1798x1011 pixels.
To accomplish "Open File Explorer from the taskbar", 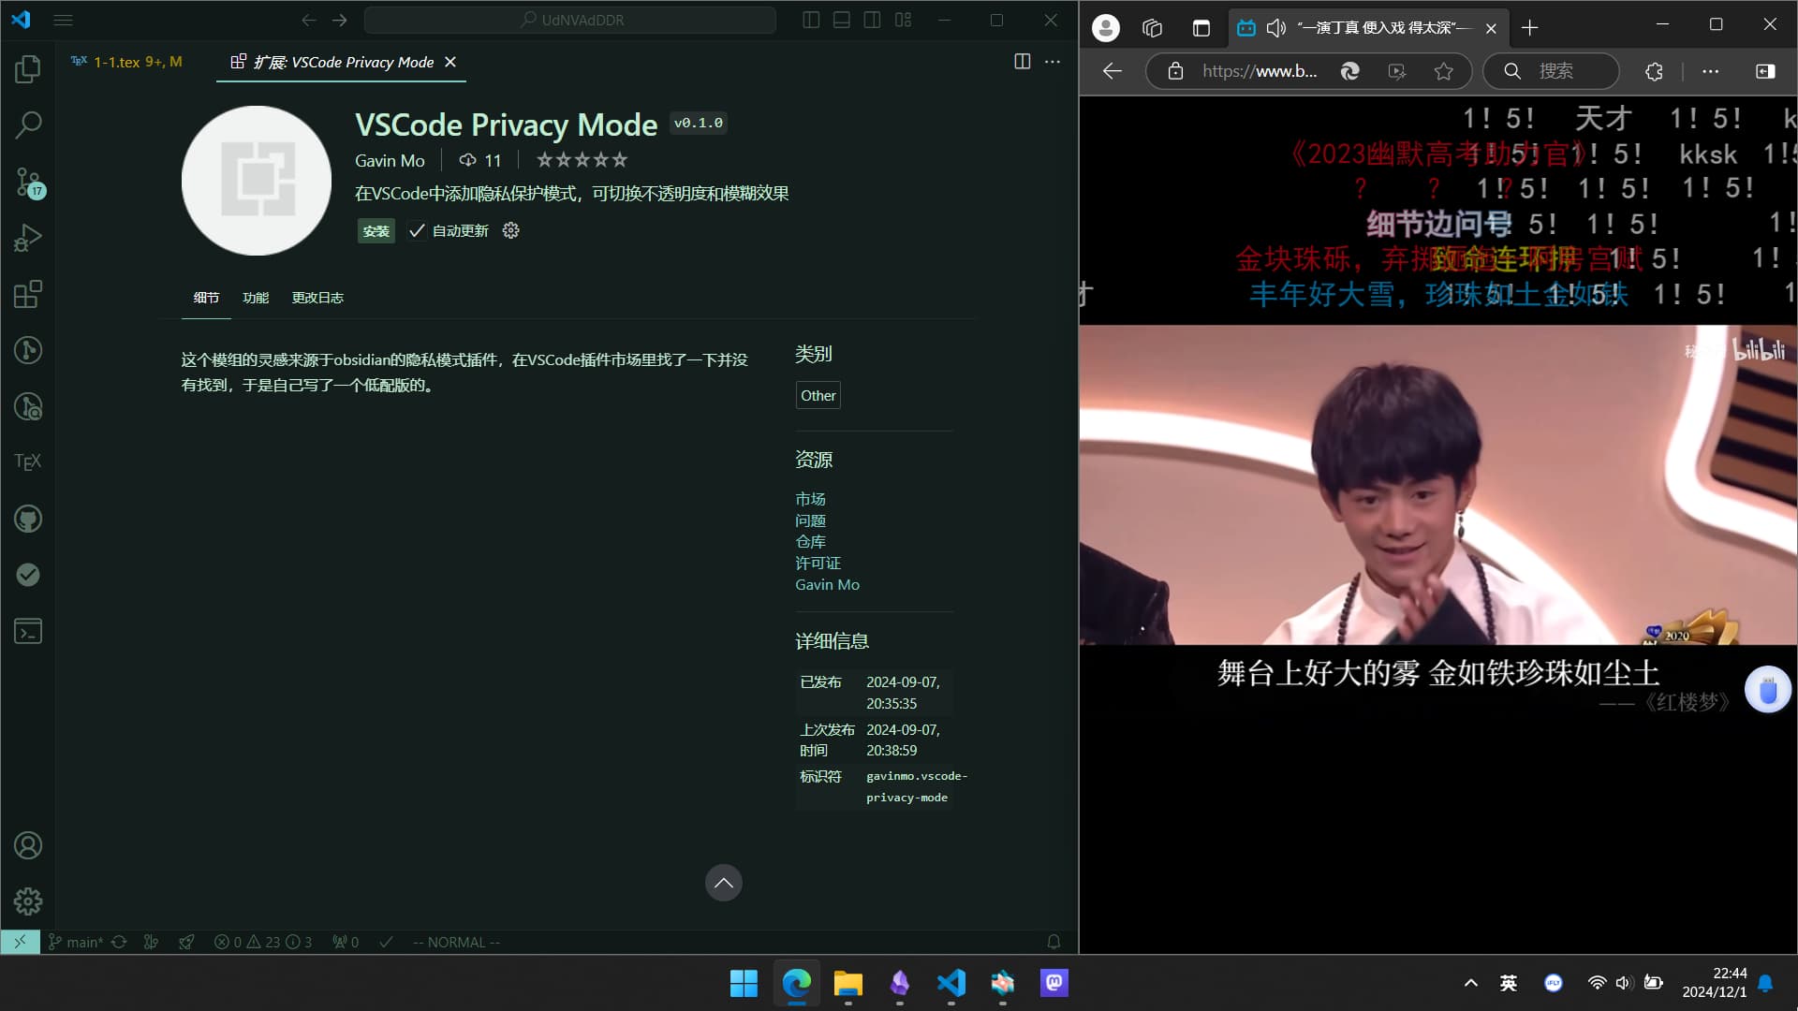I will 847,983.
